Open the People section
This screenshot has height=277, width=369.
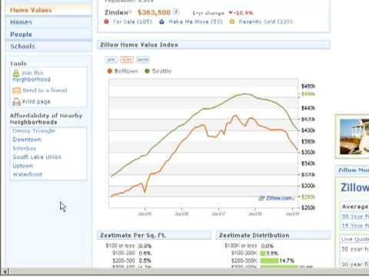(x=48, y=35)
